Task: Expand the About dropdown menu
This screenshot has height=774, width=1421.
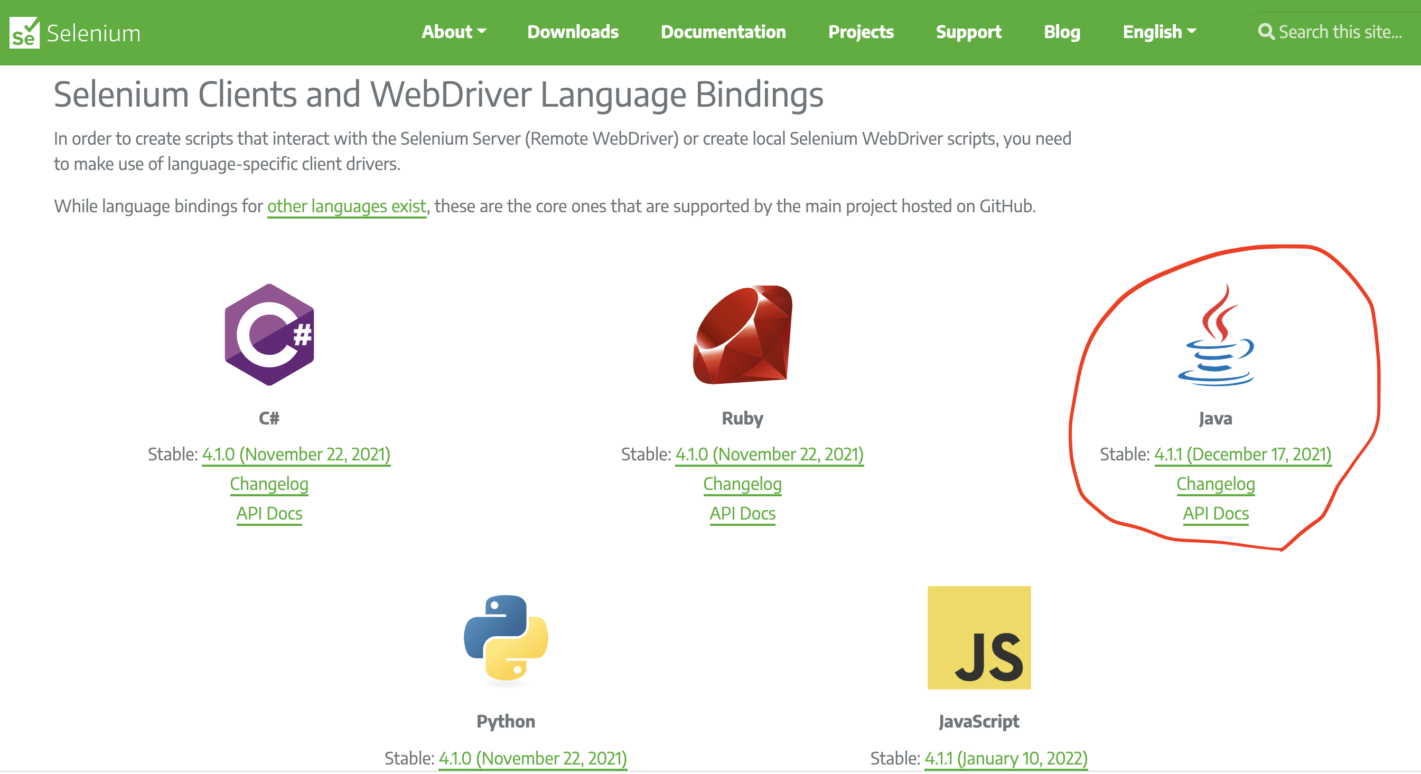Action: coord(453,32)
